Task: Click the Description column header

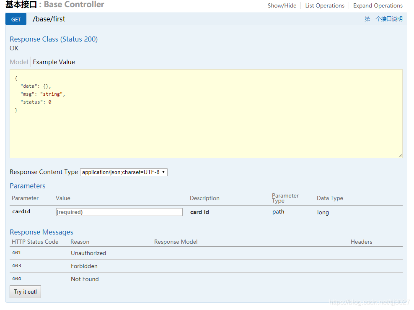Action: 204,198
